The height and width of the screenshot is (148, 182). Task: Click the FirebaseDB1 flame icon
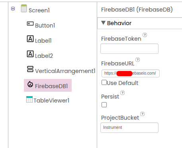[30, 84]
